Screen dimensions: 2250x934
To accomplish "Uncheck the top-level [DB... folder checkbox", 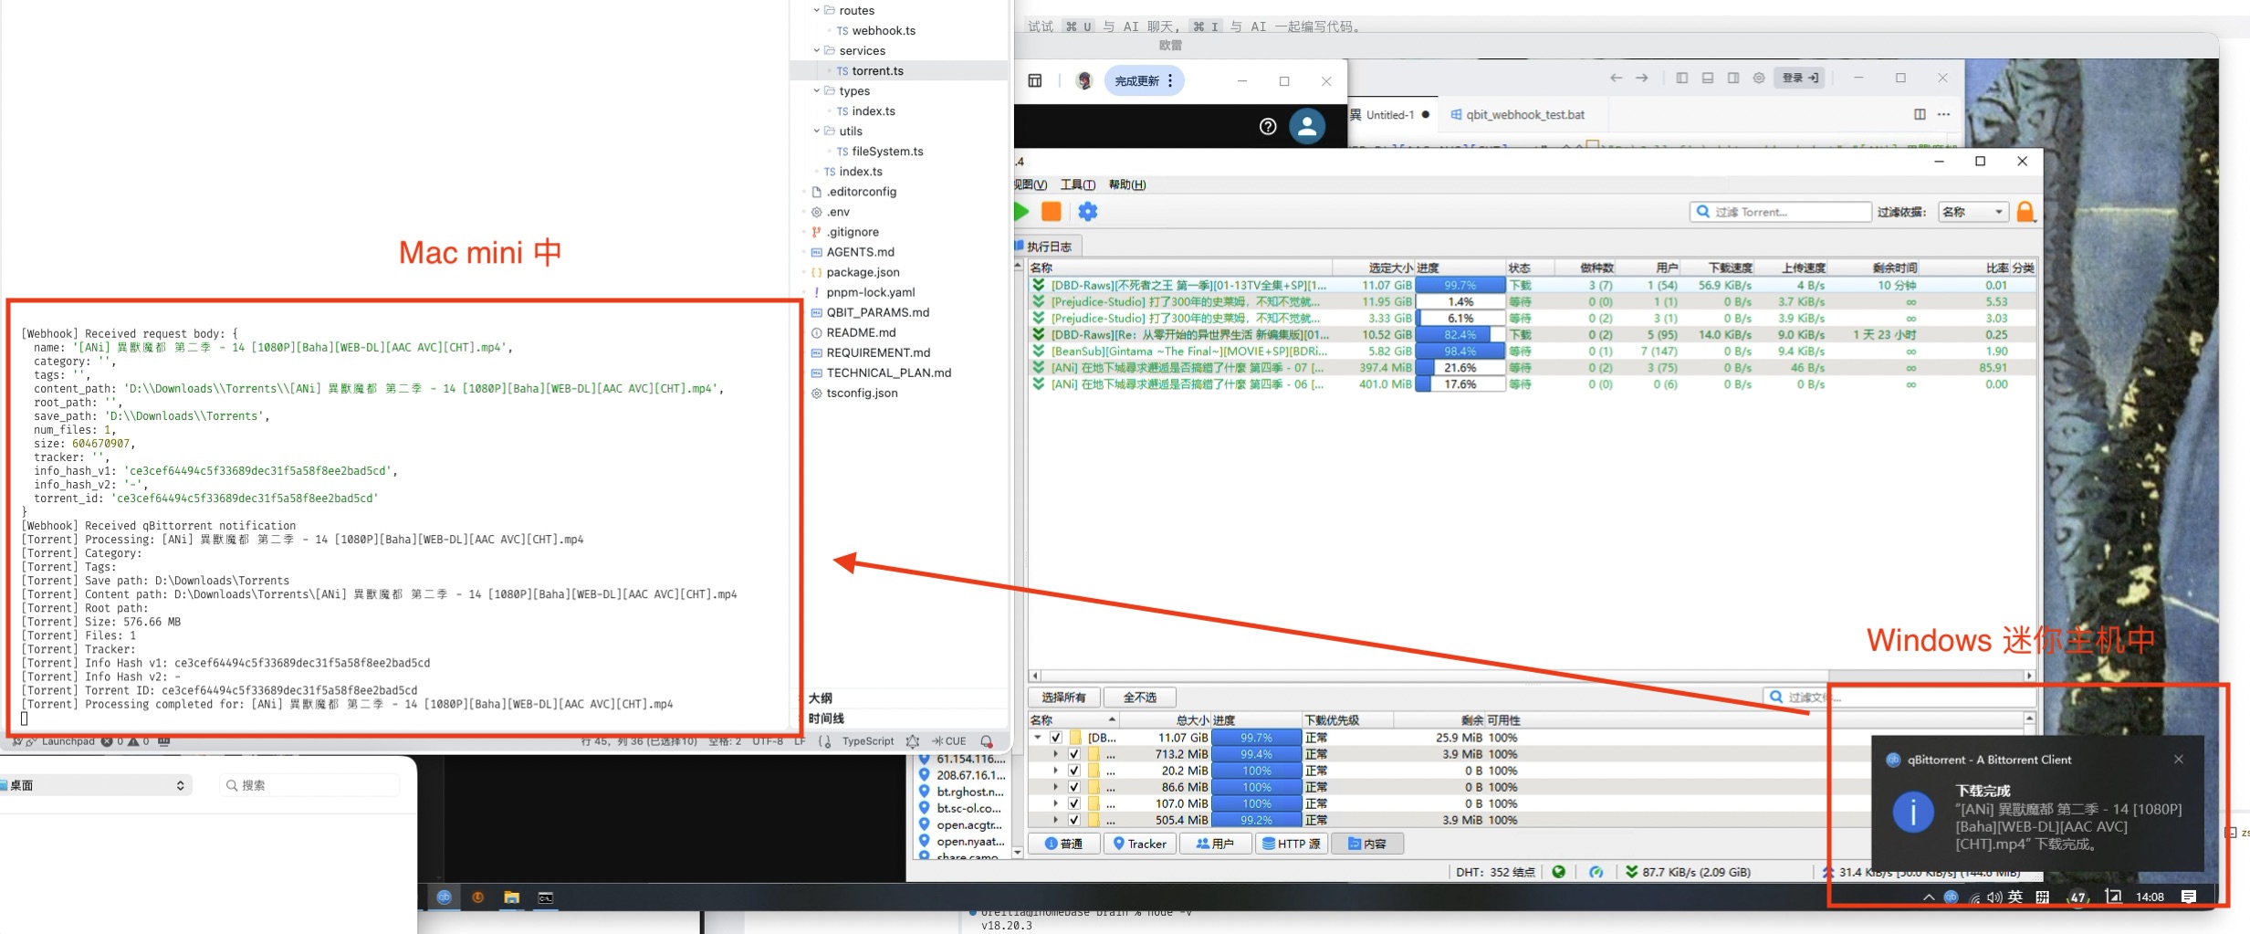I will tap(1056, 738).
